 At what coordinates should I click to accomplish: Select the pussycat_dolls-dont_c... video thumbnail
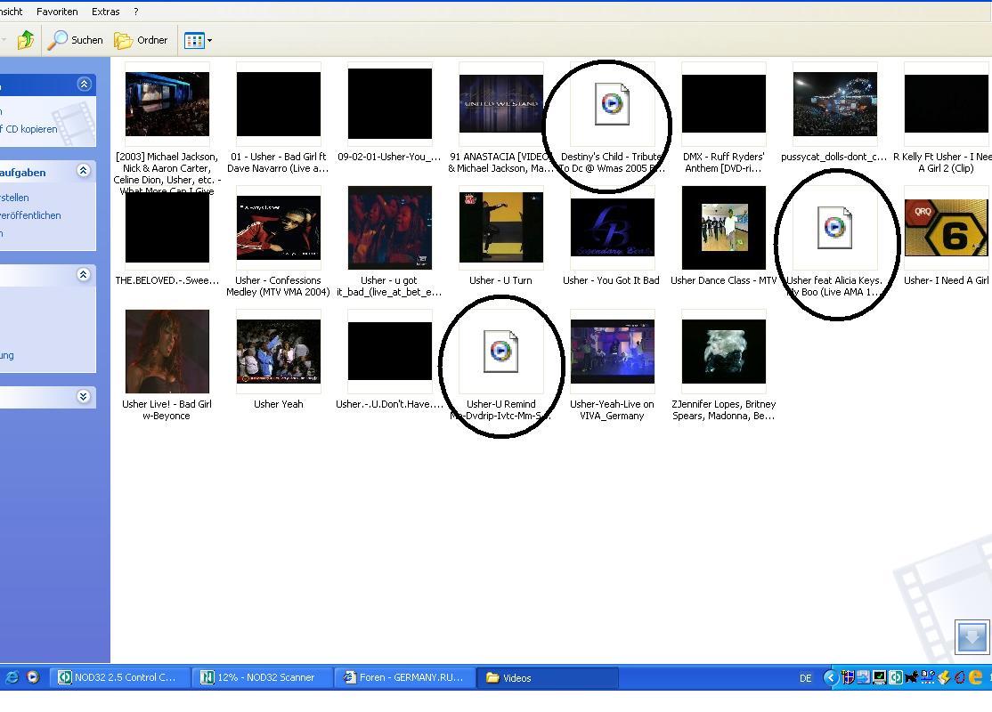[835, 104]
